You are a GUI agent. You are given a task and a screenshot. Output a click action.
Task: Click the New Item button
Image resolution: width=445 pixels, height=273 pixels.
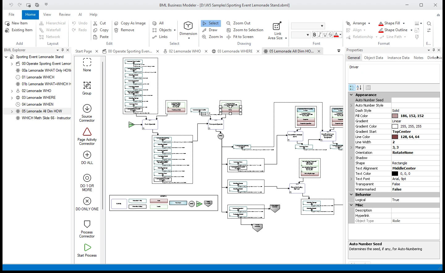click(16, 23)
